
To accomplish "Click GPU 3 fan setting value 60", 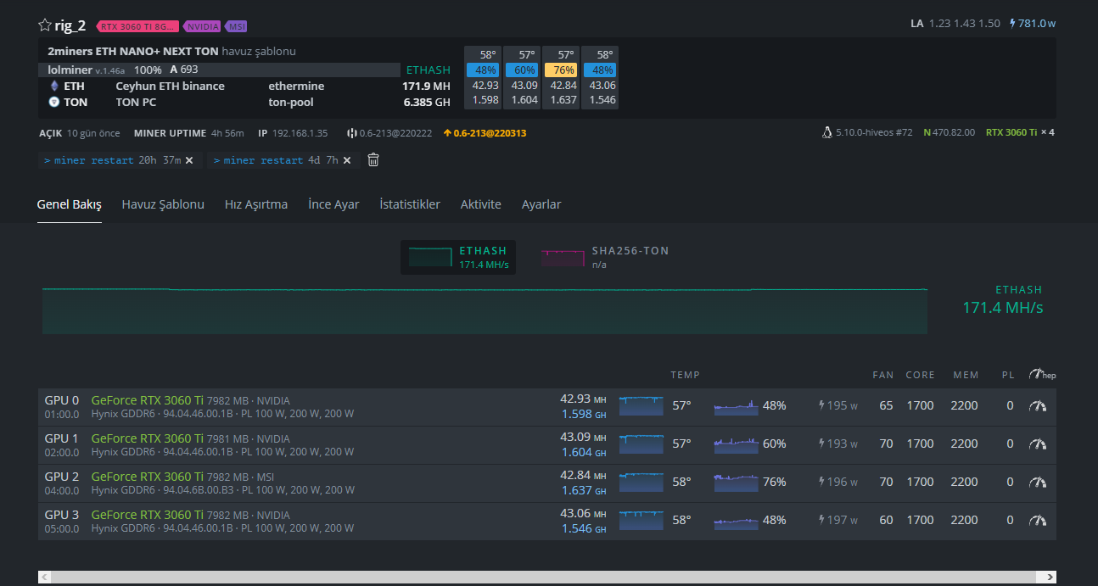I will coord(886,521).
